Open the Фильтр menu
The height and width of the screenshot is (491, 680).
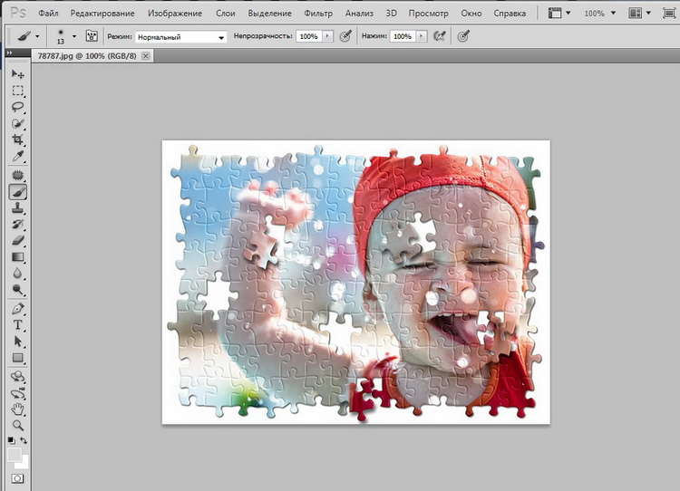coord(318,14)
